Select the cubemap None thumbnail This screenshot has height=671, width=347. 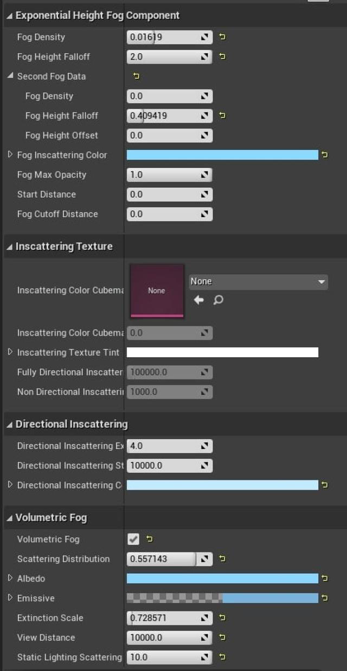tap(157, 291)
